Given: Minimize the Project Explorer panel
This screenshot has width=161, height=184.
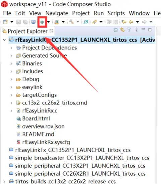Looking at the screenshot, I should click(x=143, y=29).
